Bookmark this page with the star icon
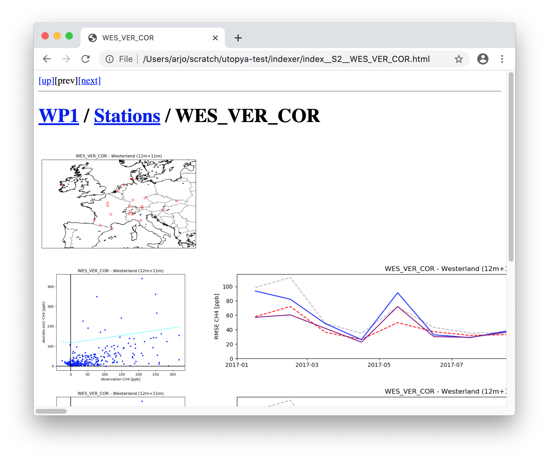This screenshot has height=460, width=549. pyautogui.click(x=459, y=59)
